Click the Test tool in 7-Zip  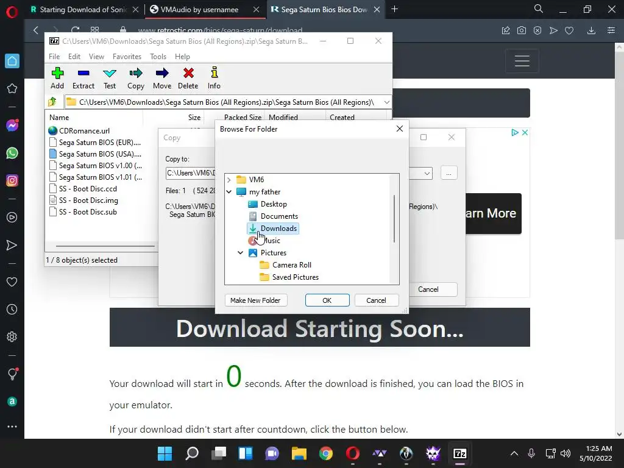110,78
